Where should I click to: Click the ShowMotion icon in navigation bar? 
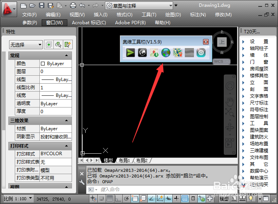point(230,143)
